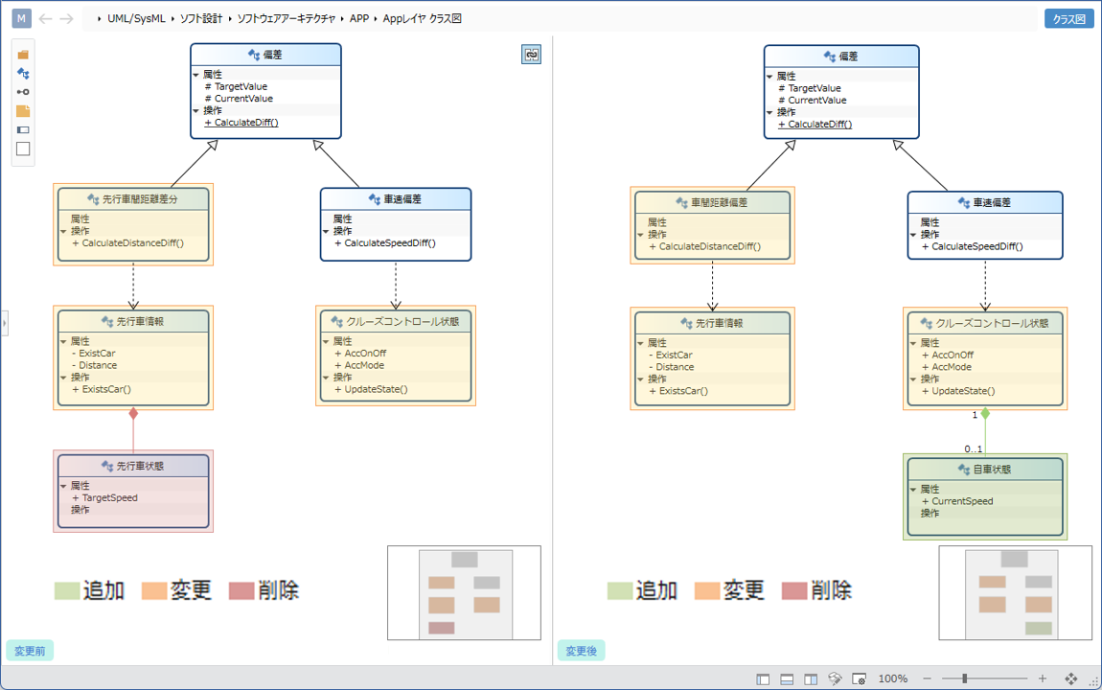This screenshot has height=690, width=1102.
Task: Expand the collapsed panel handle on left edge
Action: click(4, 323)
